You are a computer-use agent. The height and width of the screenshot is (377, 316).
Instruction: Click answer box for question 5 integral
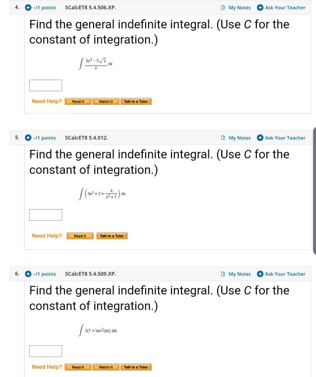point(46,215)
